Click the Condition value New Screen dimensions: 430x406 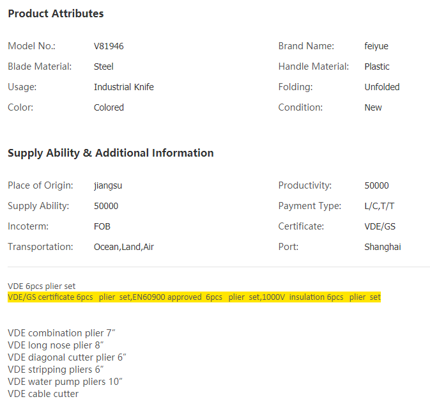373,107
